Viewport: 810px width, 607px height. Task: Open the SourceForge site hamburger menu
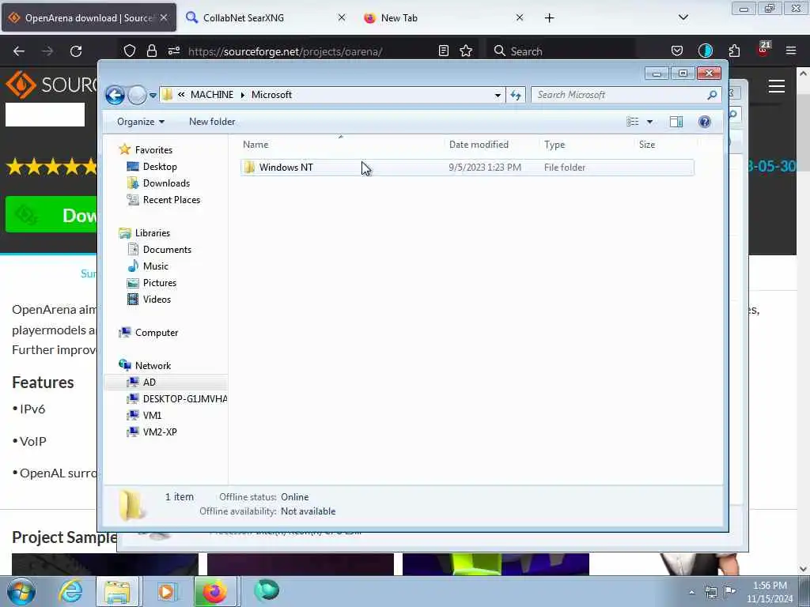pyautogui.click(x=777, y=87)
